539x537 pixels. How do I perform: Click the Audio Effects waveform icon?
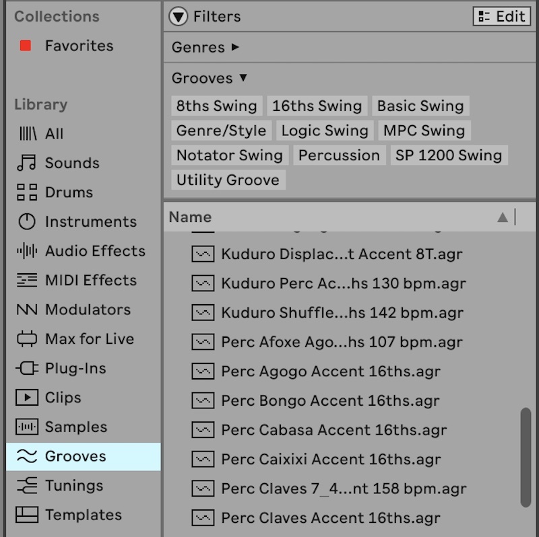tap(26, 251)
